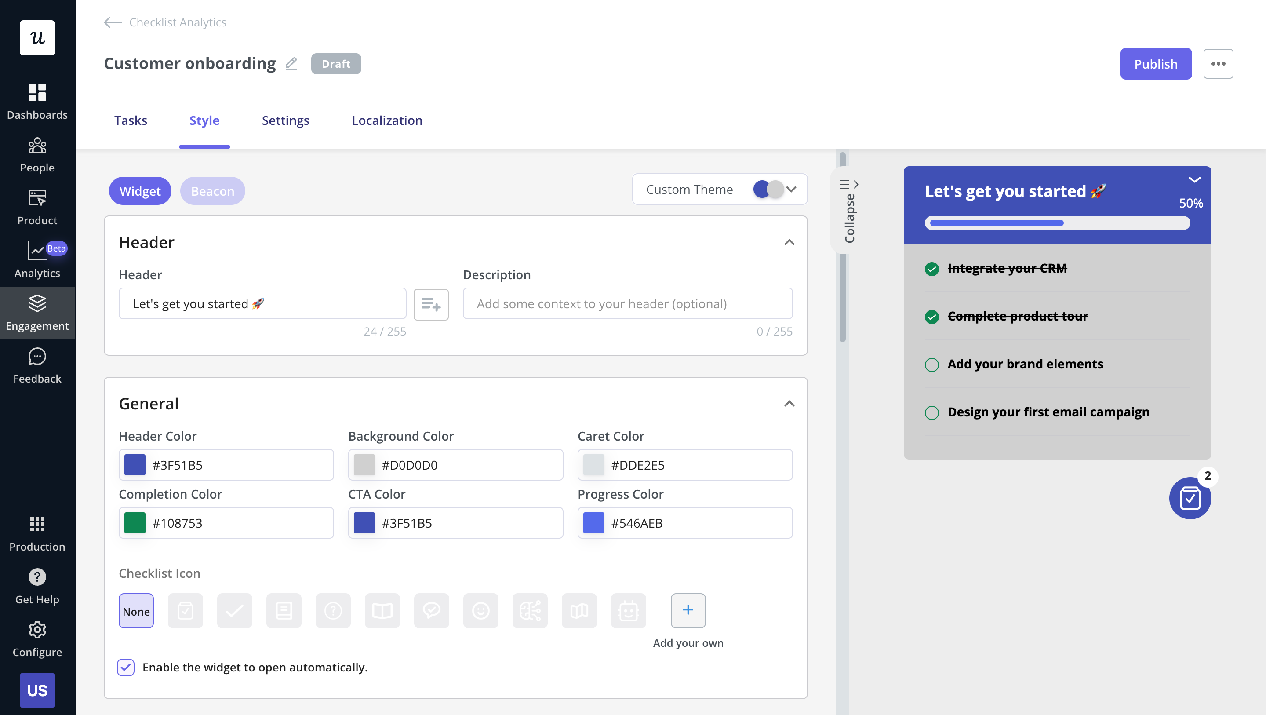The height and width of the screenshot is (715, 1266).
Task: Choose the robot checklist icon
Action: click(628, 611)
